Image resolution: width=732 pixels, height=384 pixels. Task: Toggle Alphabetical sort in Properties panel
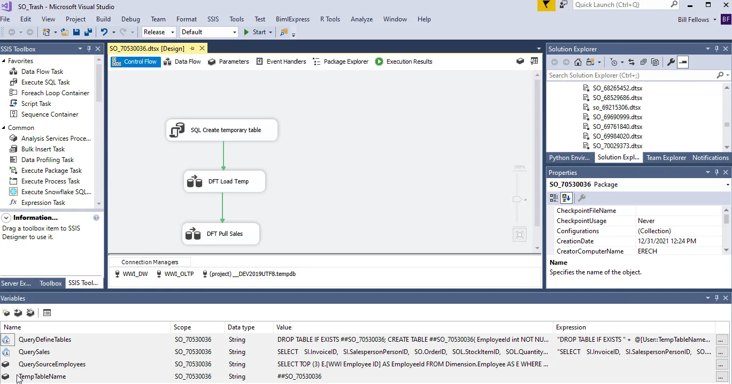[566, 198]
